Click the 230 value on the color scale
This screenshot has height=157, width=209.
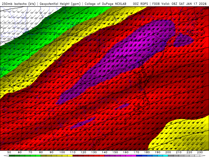tap(200, 152)
